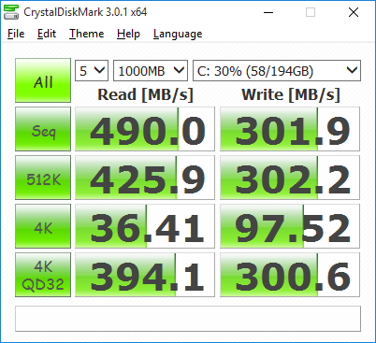Open the test count dropdown showing 5
Viewport: 376px width, 343px height.
92,71
